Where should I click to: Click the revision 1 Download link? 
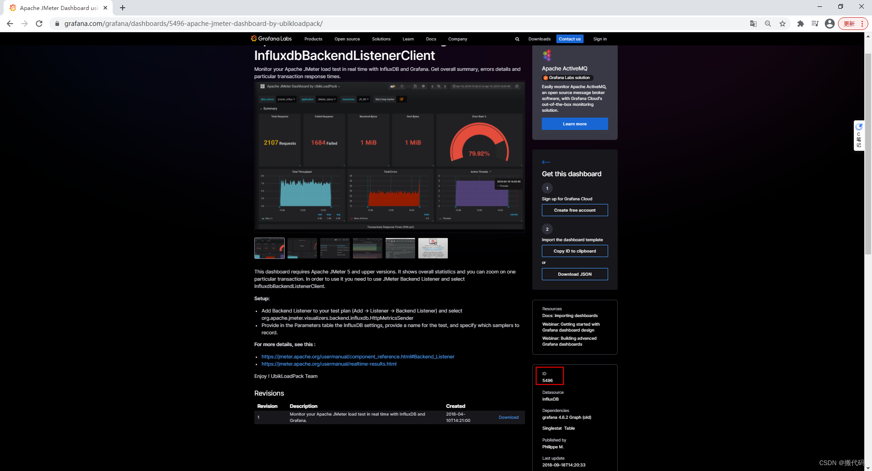[509, 417]
